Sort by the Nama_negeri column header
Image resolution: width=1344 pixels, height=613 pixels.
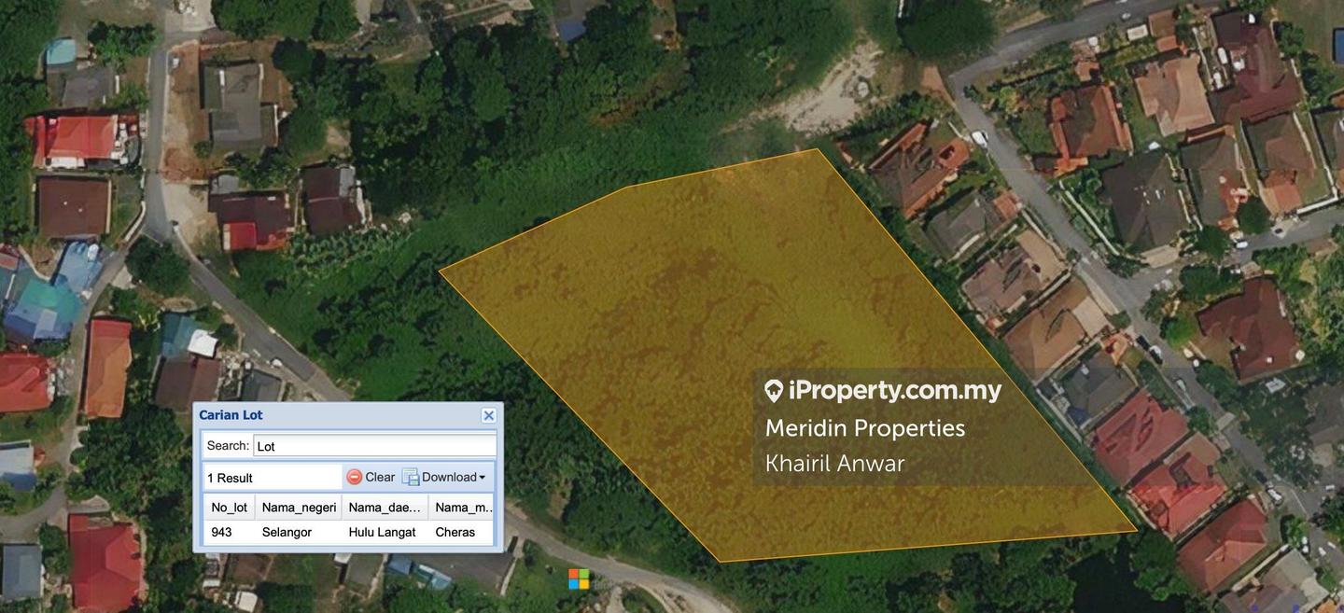tap(299, 508)
